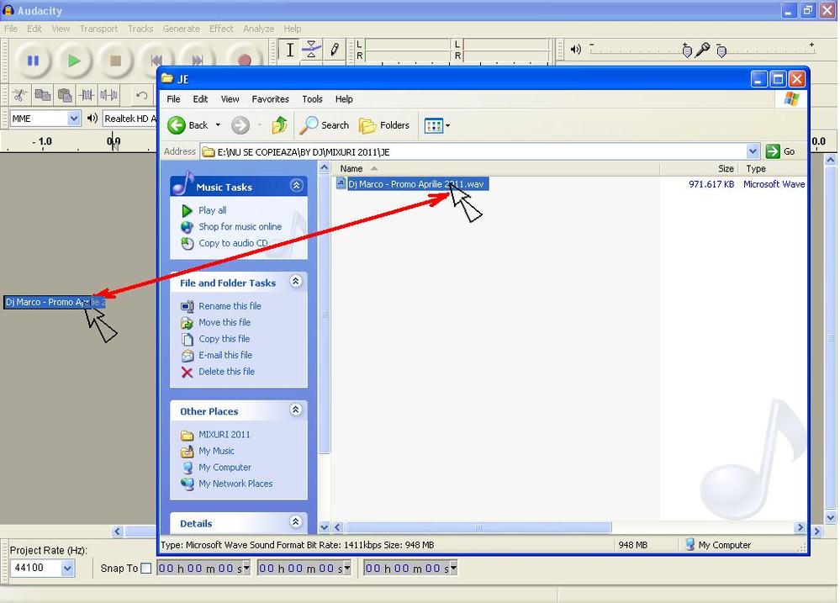Click the green Back button in Explorer

[188, 125]
